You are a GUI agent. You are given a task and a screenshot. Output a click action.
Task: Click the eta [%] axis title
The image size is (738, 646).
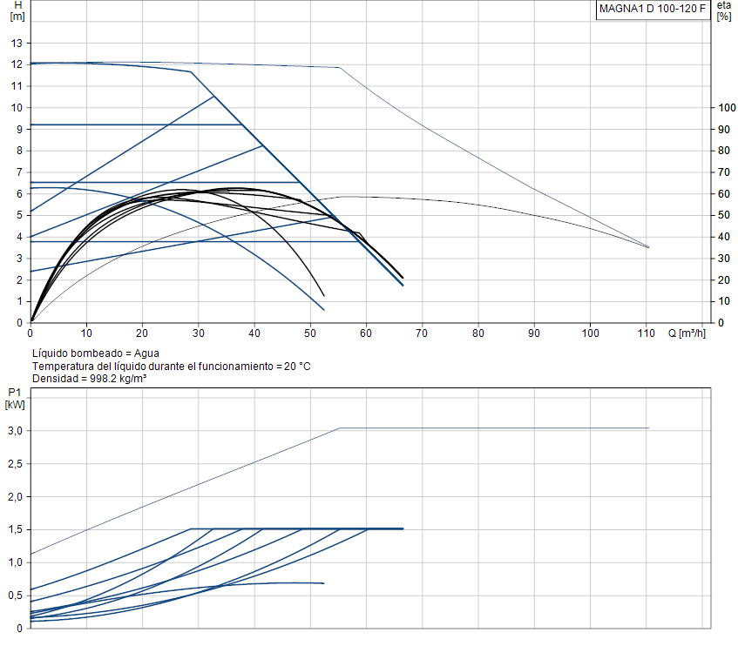(x=724, y=10)
